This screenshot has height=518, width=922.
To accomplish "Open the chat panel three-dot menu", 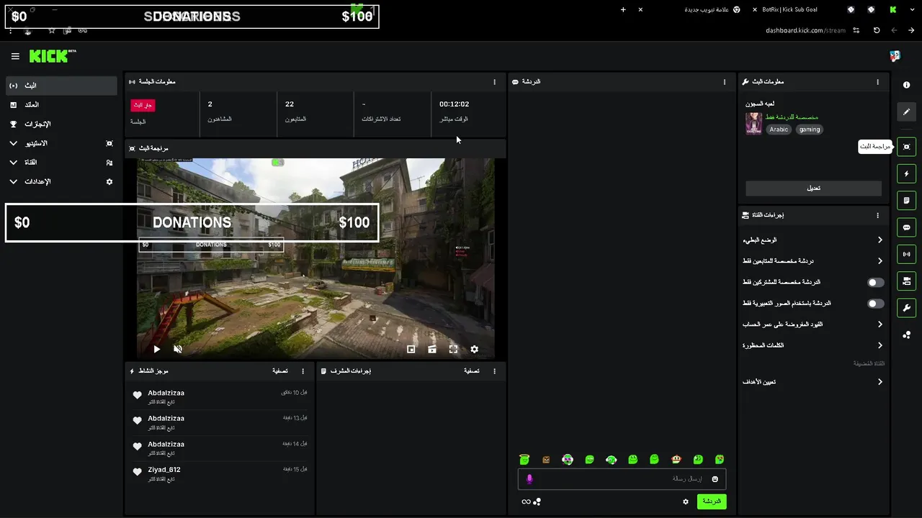I will pos(725,82).
